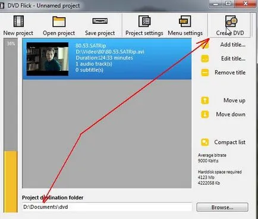
Task: Click the Create DVD gear icon
Action: tap(231, 21)
